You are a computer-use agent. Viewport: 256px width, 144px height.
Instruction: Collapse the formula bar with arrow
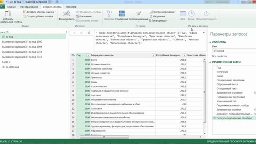click(x=204, y=33)
